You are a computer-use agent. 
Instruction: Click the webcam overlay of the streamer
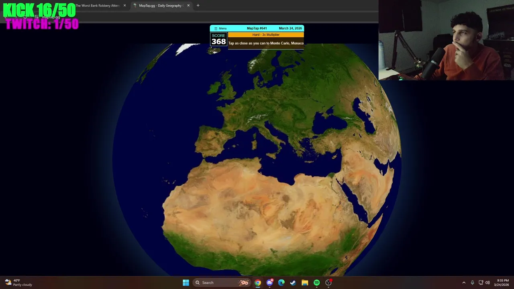point(446,40)
